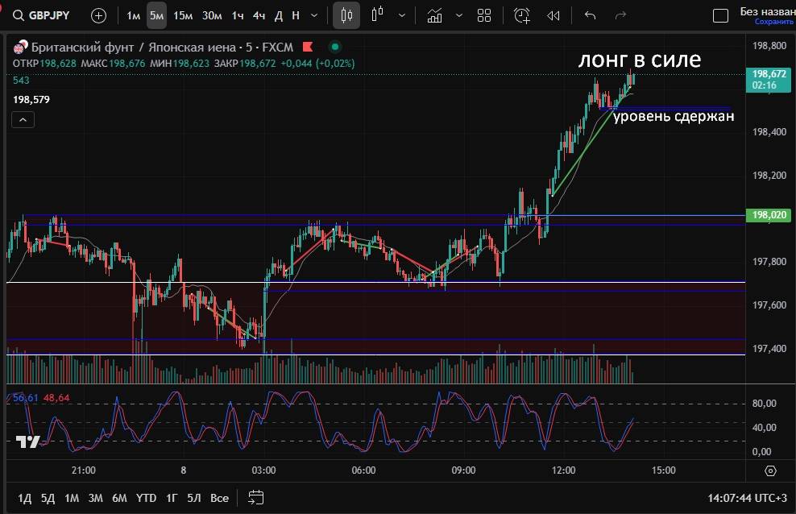The height and width of the screenshot is (514, 796).
Task: Click the add symbol plus icon
Action: click(x=98, y=15)
